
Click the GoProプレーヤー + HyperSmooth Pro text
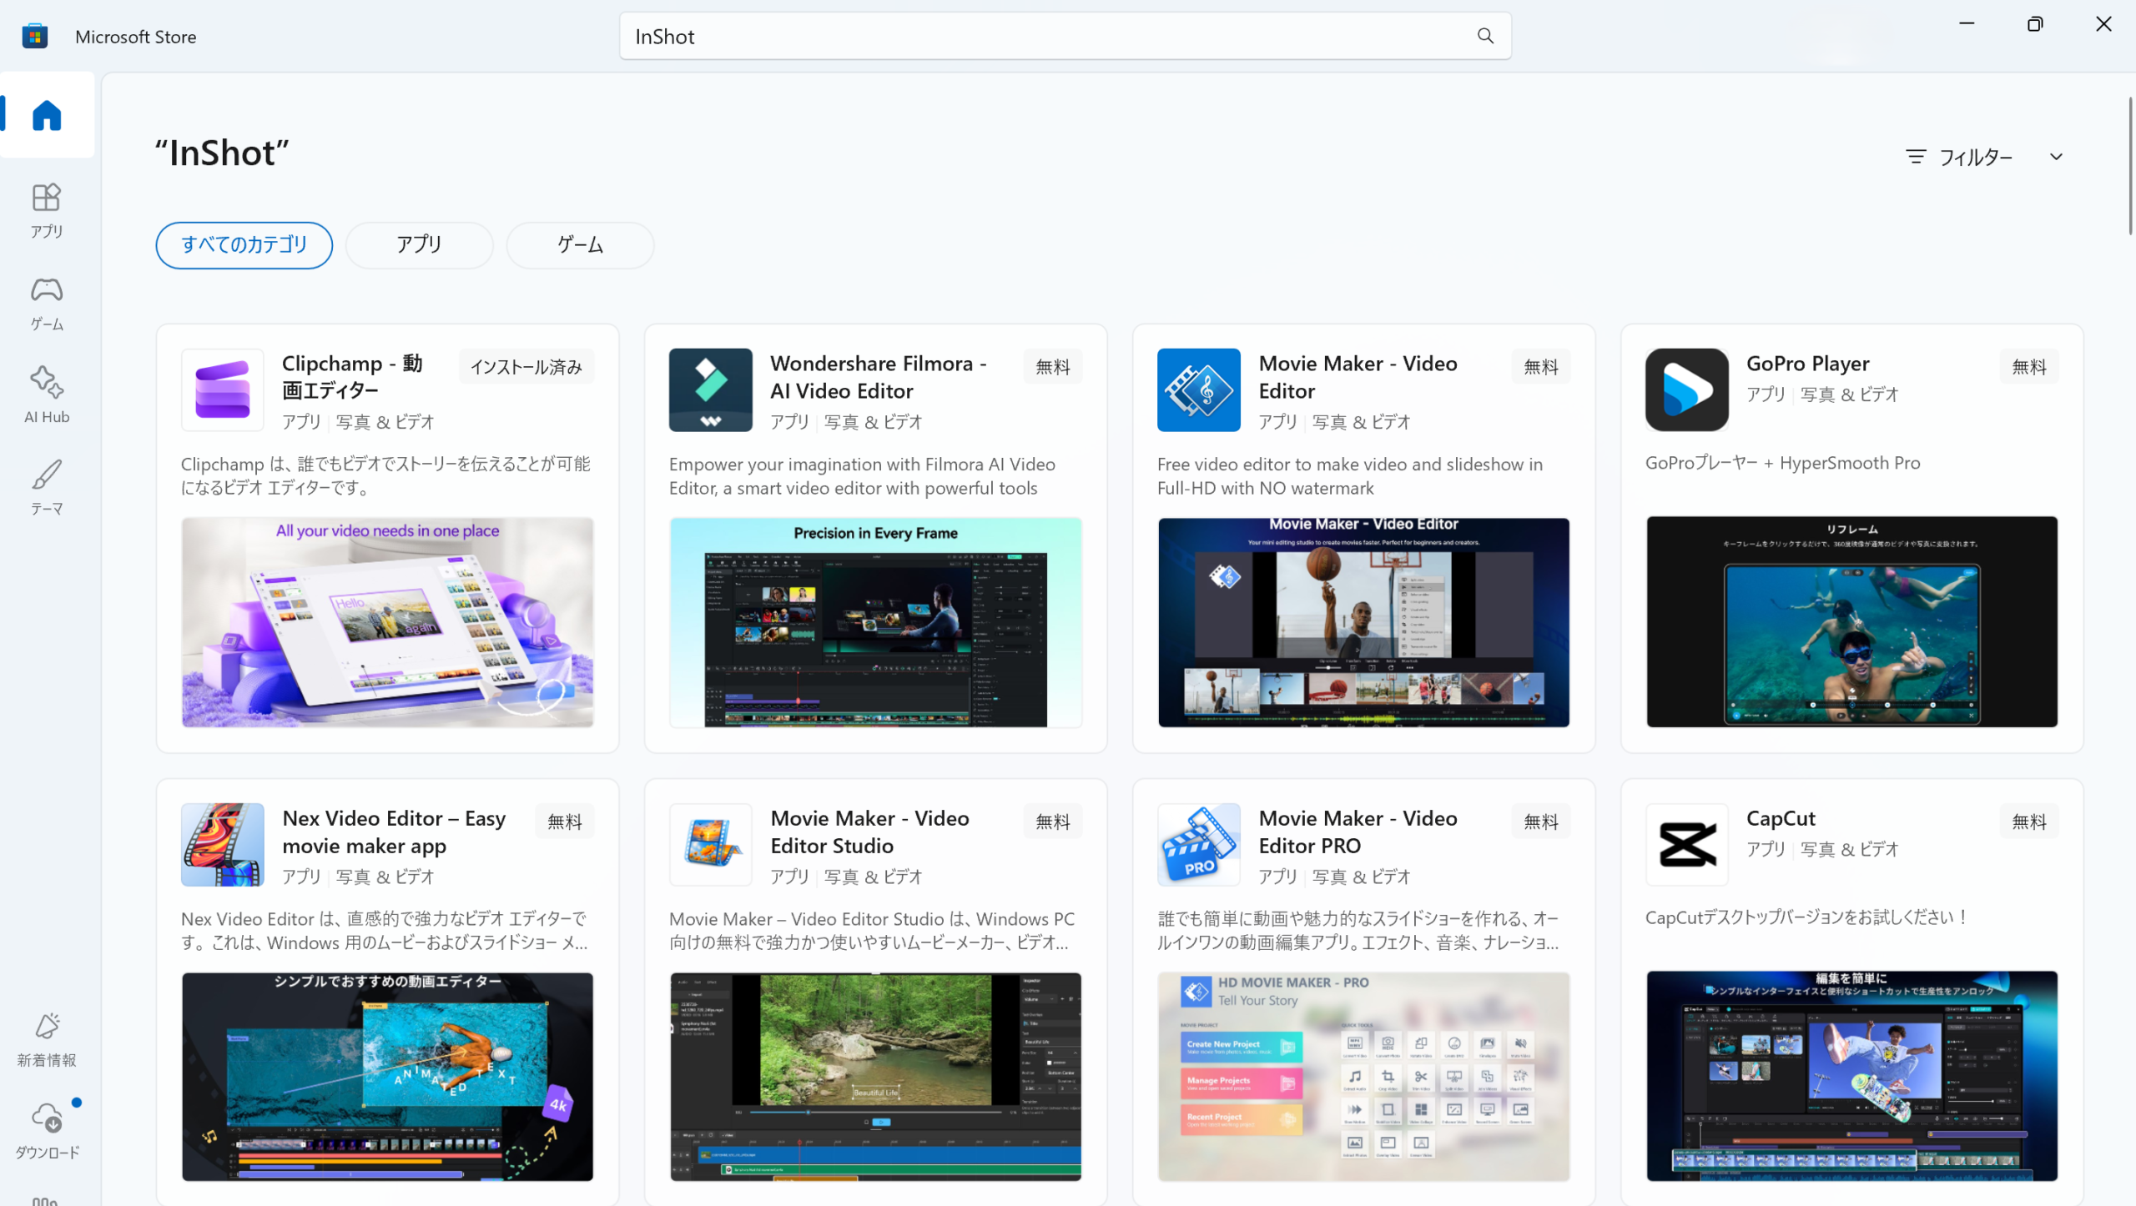pyautogui.click(x=1782, y=463)
